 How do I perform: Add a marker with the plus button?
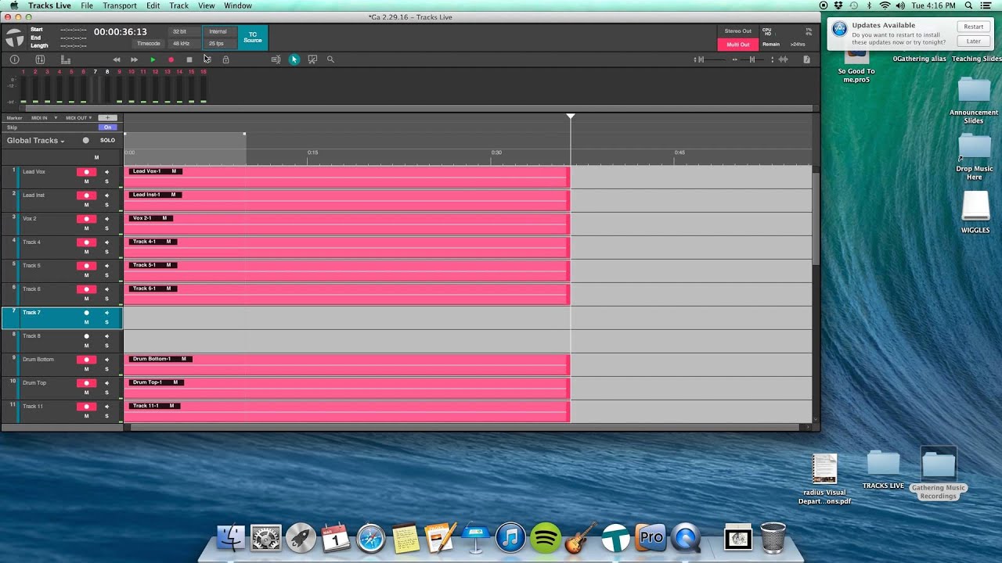[108, 118]
